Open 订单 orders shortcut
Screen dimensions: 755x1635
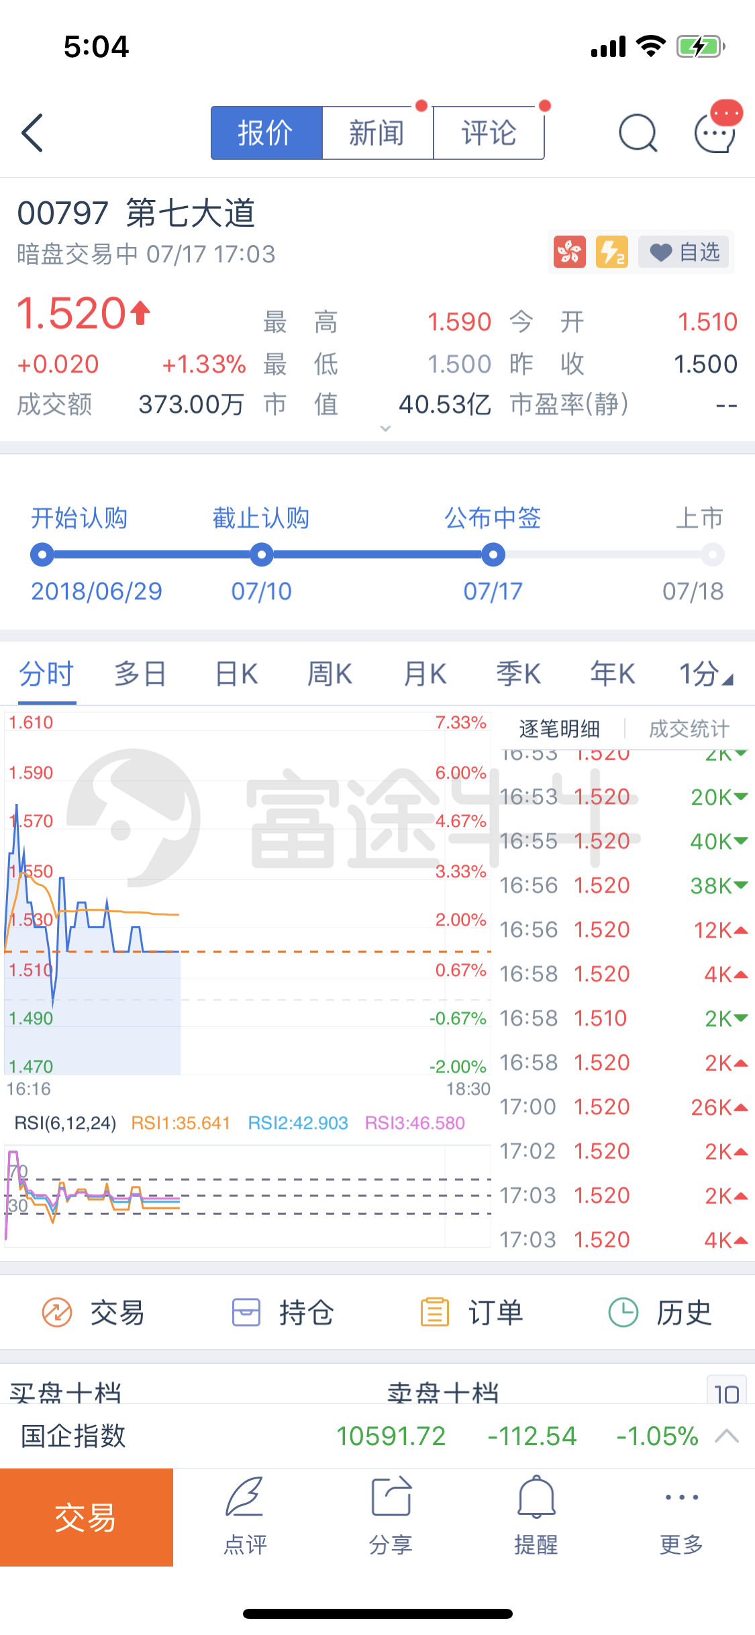[471, 1313]
